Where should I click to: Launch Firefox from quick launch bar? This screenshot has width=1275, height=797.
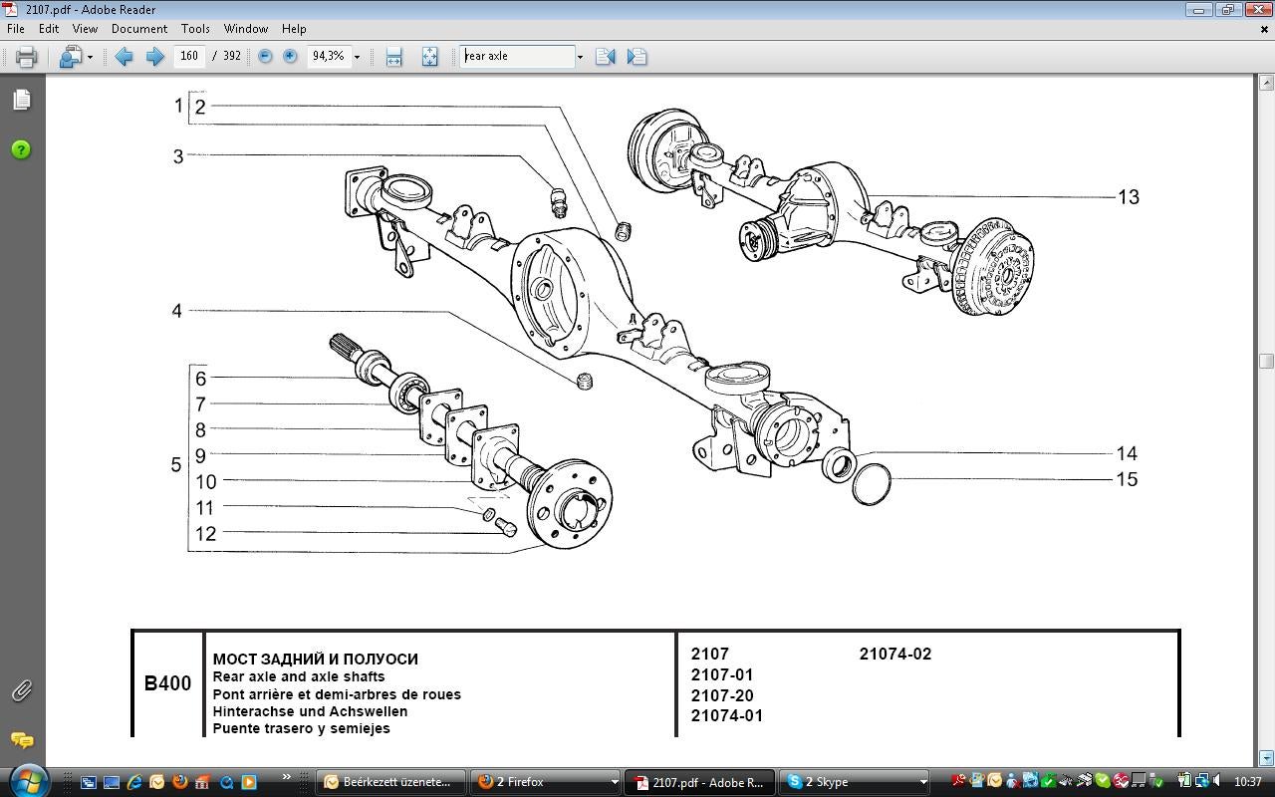coord(180,782)
